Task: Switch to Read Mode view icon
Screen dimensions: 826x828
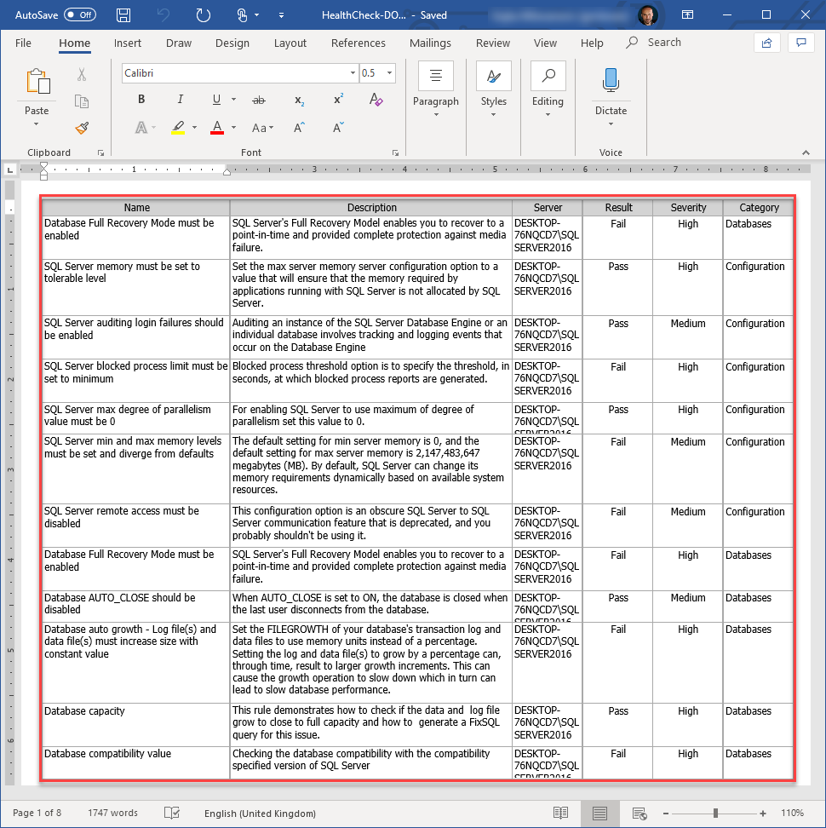Action: (560, 814)
